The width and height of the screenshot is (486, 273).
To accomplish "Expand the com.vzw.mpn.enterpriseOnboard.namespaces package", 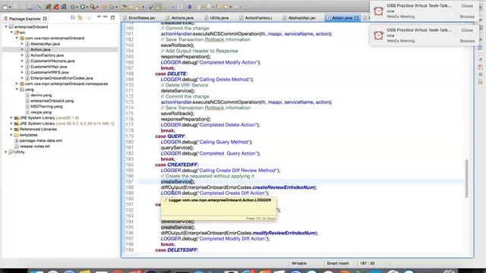I will click(x=17, y=83).
